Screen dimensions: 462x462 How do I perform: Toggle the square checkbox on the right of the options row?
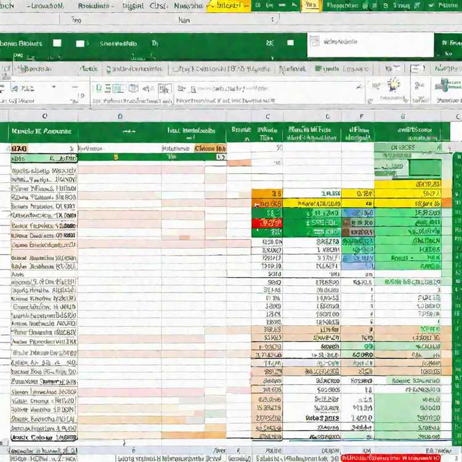415,69
